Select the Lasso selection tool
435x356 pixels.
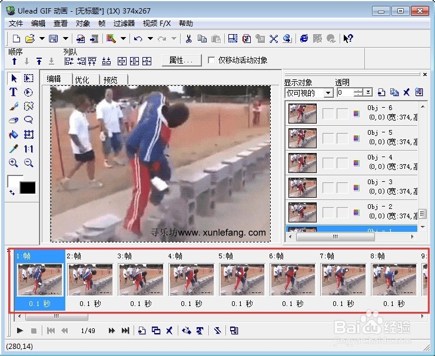click(28, 120)
